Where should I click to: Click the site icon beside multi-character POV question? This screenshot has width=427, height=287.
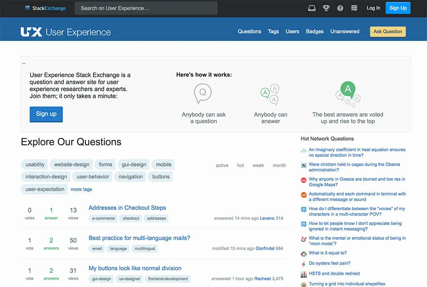coord(304,209)
